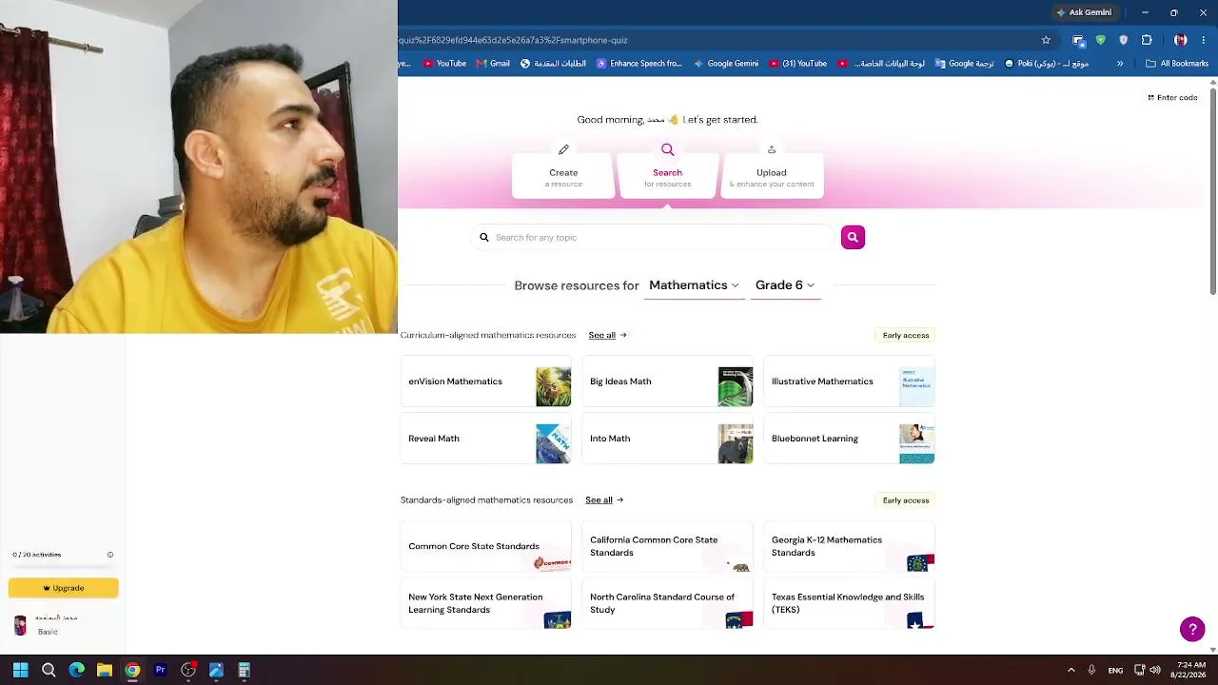Open the purple help question mark button
Screen dimensions: 1218x685
1192,629
